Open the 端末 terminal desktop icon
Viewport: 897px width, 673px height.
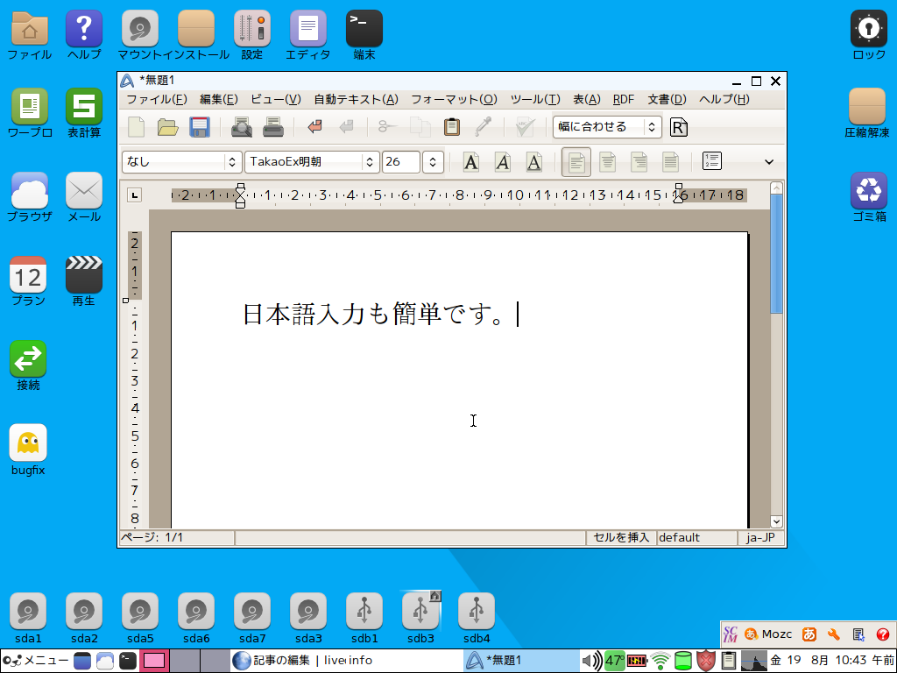[364, 35]
